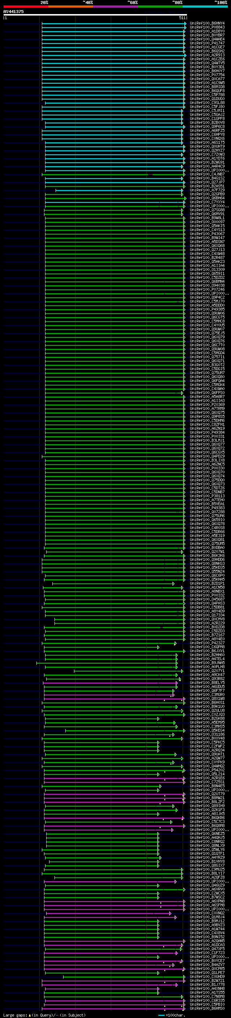
Task: Open the UniRef100_Q9HDD6 label
Action: tap(207, 560)
